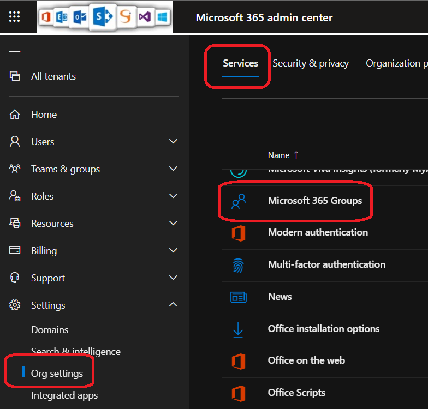Sort the list by Name column header
Screen dimensions: 428x409
[278, 155]
